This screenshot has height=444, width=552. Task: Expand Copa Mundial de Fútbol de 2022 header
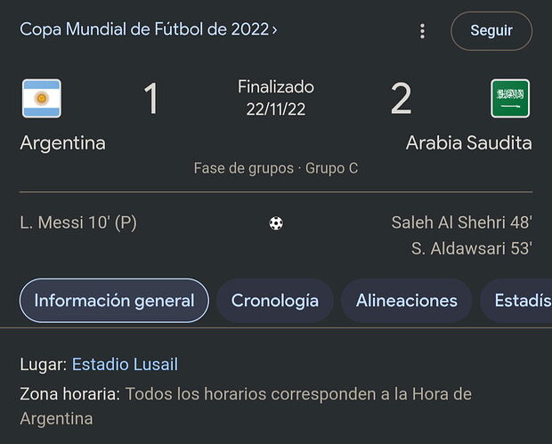pos(149,29)
